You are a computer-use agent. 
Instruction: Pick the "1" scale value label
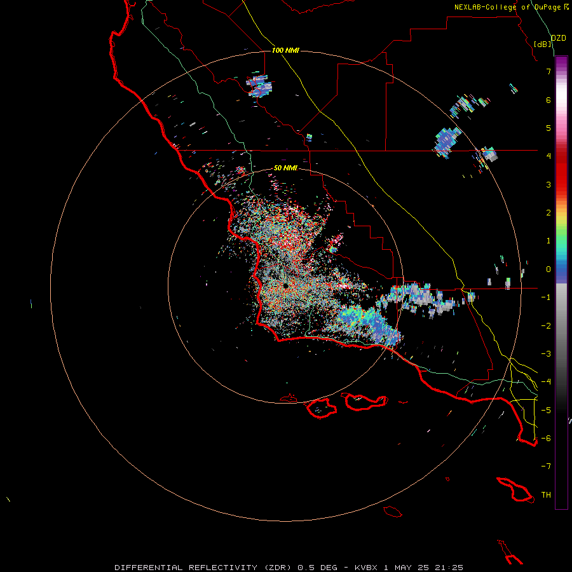548,241
